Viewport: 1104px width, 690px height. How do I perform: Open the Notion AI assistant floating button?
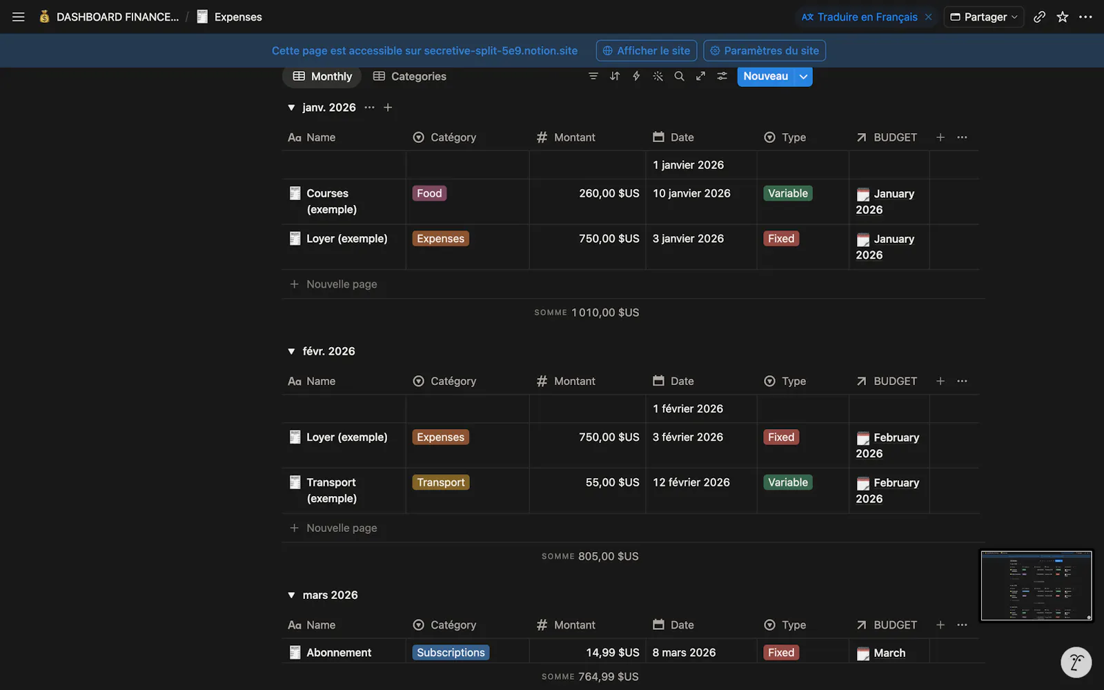point(1076,662)
